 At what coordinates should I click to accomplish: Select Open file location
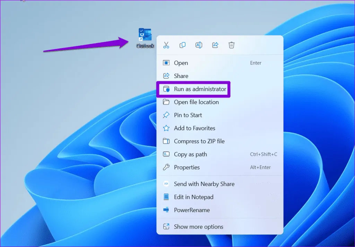pos(196,102)
